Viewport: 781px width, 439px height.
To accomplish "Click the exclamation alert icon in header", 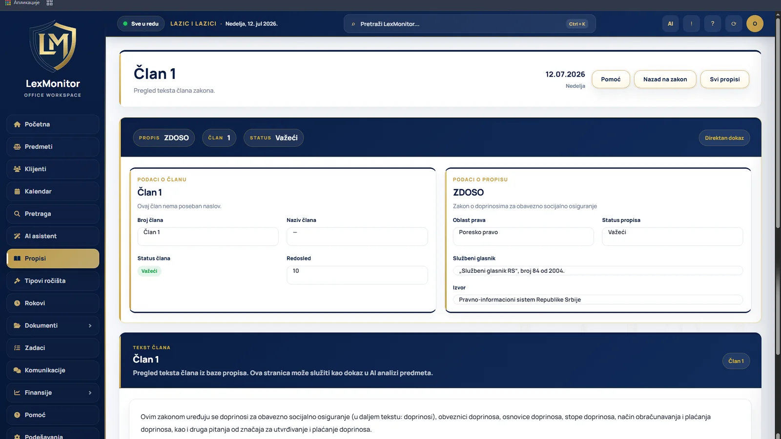I will tap(691, 23).
